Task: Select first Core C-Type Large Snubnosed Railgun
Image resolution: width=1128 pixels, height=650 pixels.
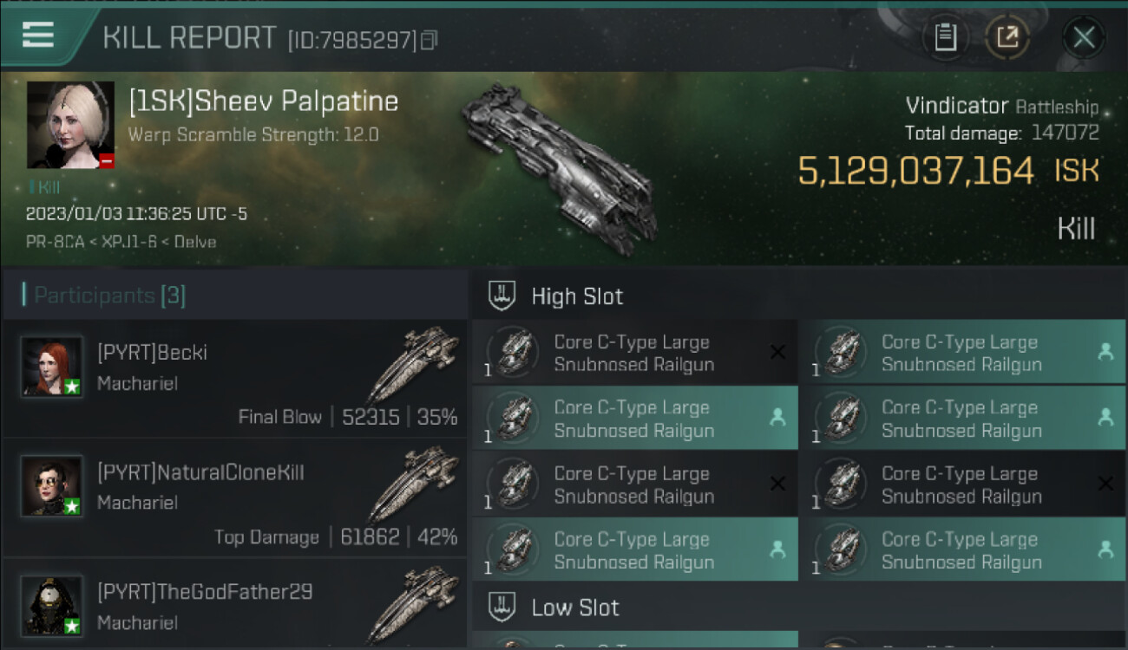Action: (x=634, y=354)
